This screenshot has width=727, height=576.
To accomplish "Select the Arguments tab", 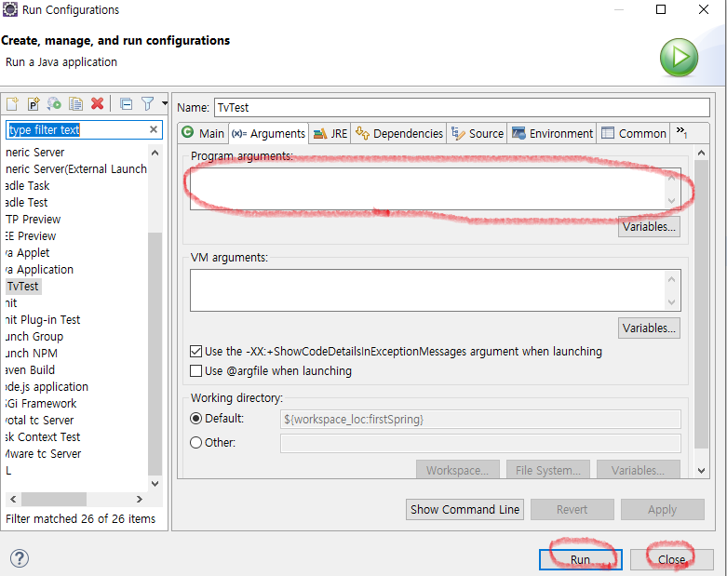I will (x=268, y=133).
